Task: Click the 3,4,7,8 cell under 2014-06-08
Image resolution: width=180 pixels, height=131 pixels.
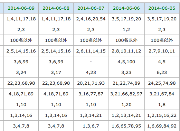Action: [x=56, y=126]
